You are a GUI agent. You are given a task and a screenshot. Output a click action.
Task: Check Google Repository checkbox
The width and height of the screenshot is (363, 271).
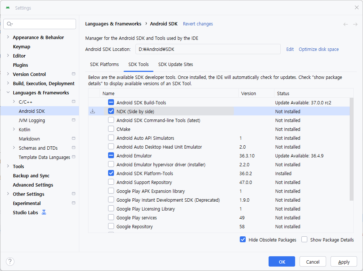click(111, 226)
